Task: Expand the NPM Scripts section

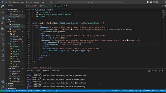Action: (12, 88)
